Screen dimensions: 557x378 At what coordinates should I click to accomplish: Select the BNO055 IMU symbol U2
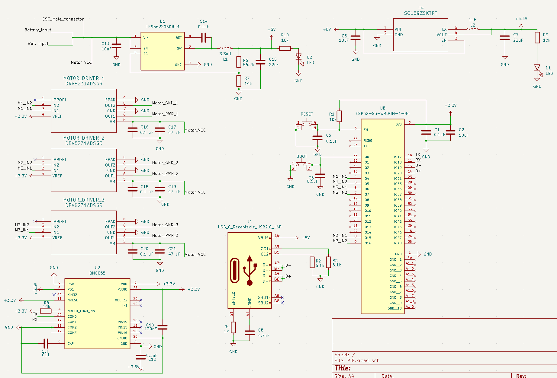[x=97, y=314]
